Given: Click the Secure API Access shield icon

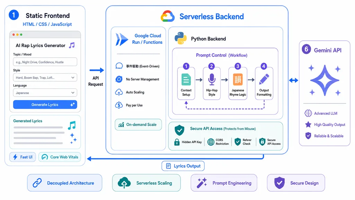Looking at the screenshot, I should pyautogui.click(x=180, y=130).
